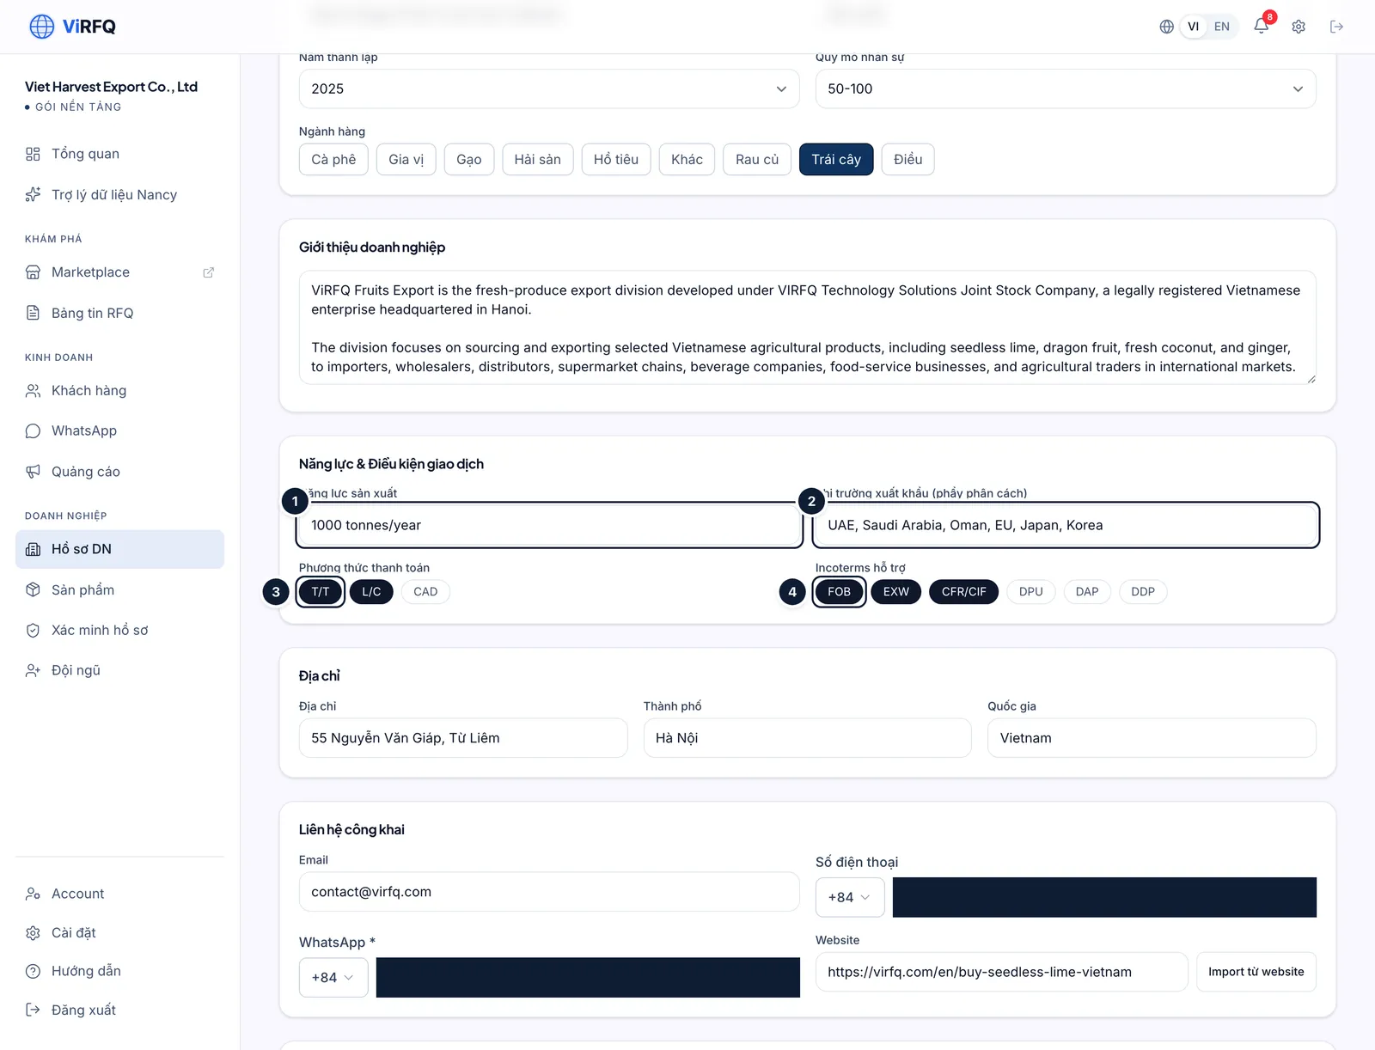1375x1050 pixels.
Task: Toggle the L/C payment method
Action: tap(371, 592)
